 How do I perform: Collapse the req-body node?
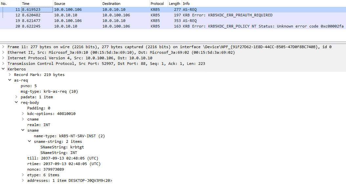[16, 102]
